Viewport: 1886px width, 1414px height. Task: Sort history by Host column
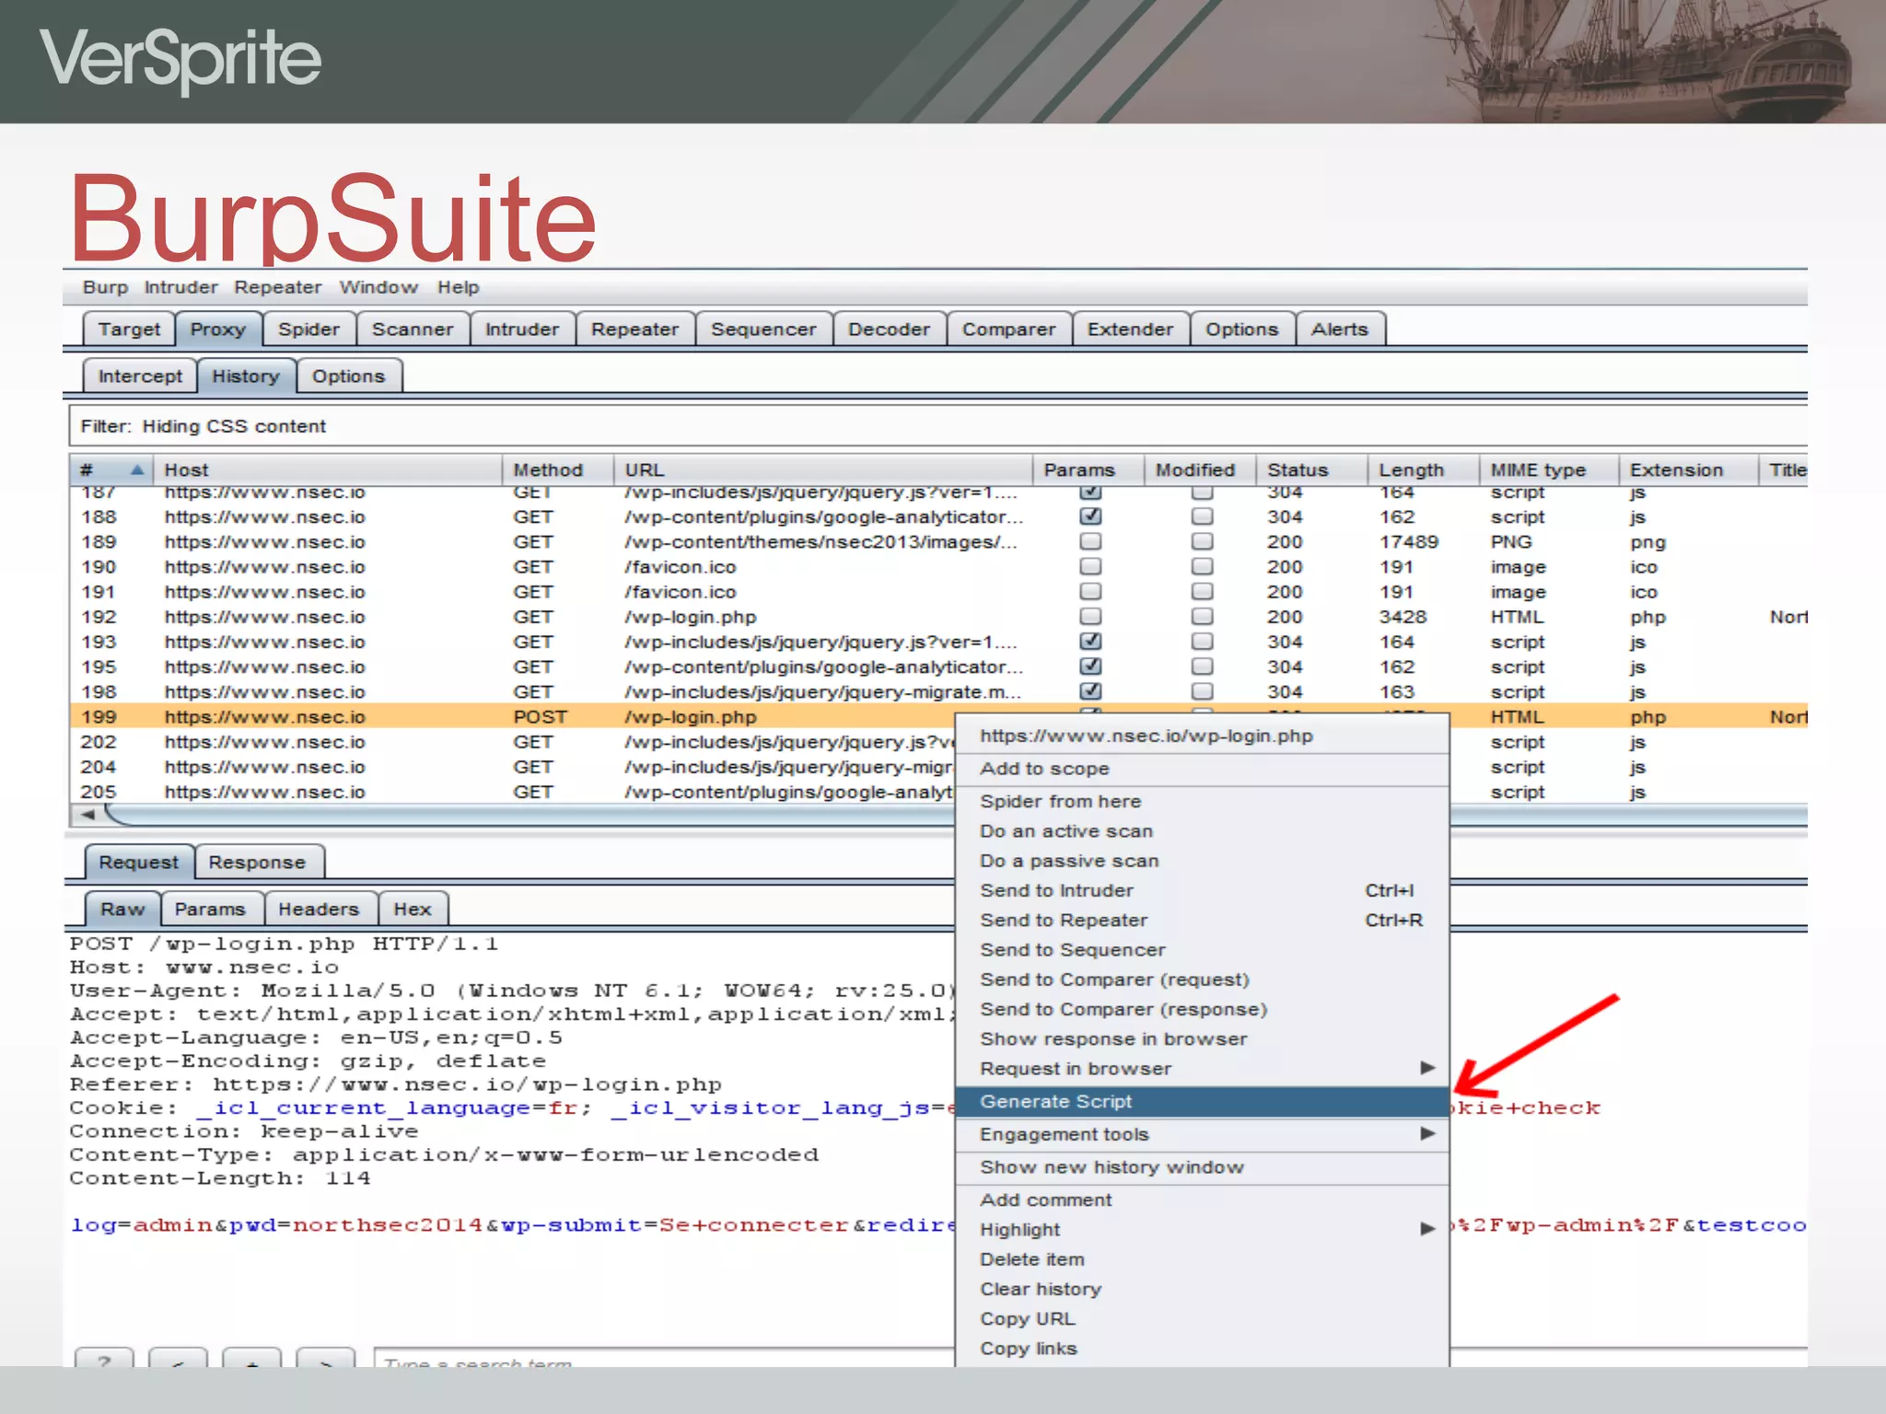pyautogui.click(x=327, y=470)
